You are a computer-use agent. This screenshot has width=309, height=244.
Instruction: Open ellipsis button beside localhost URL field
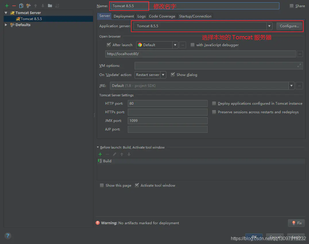(x=300, y=54)
